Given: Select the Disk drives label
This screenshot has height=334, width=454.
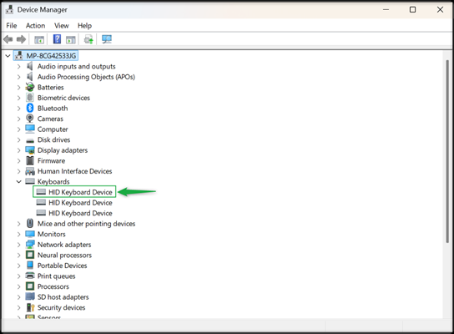Looking at the screenshot, I should pos(54,139).
